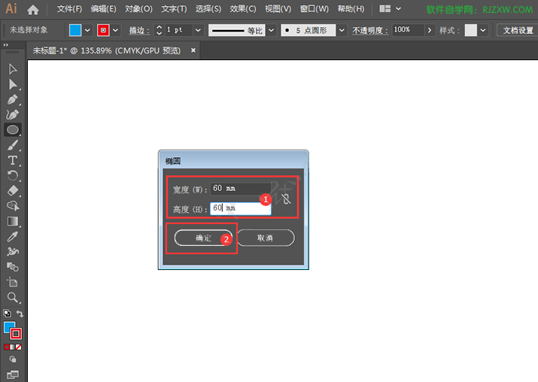Close the 未标题-1 document tab
Screen dimensions: 538x382
click(193, 50)
